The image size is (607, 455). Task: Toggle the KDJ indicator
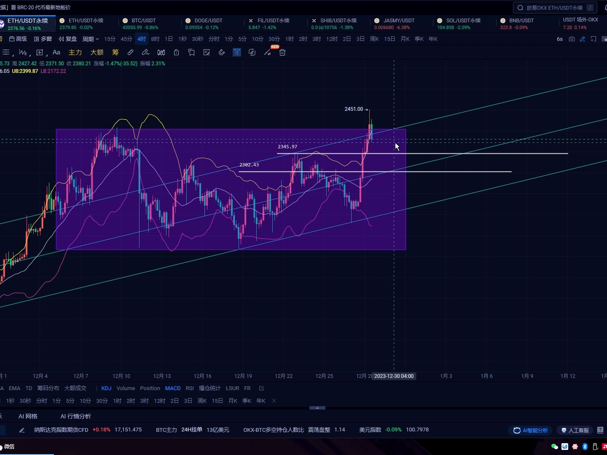pos(106,388)
